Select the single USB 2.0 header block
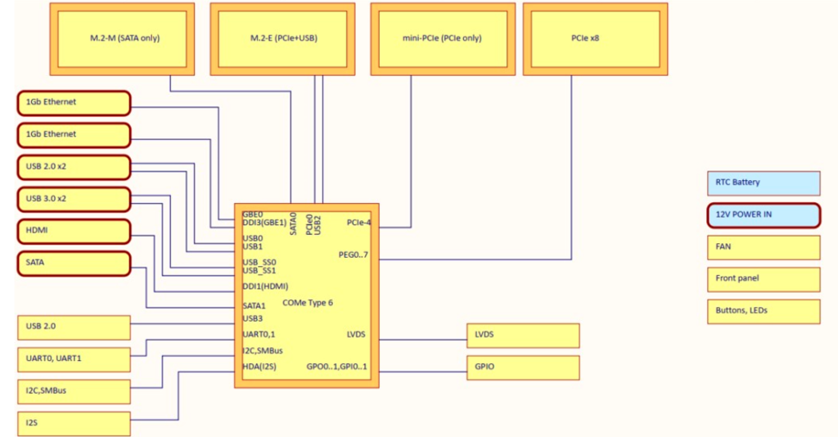This screenshot has width=838, height=437. click(x=74, y=327)
